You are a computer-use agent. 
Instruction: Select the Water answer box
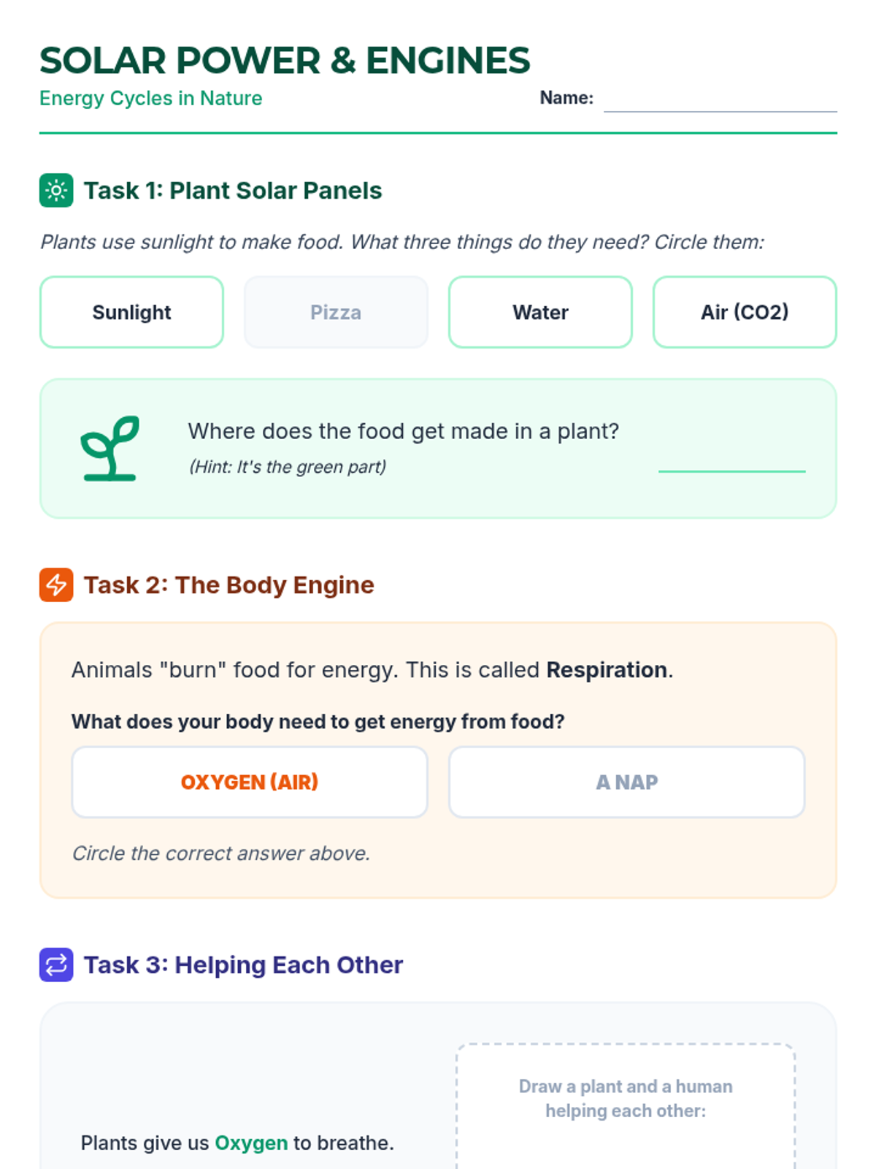pyautogui.click(x=540, y=312)
